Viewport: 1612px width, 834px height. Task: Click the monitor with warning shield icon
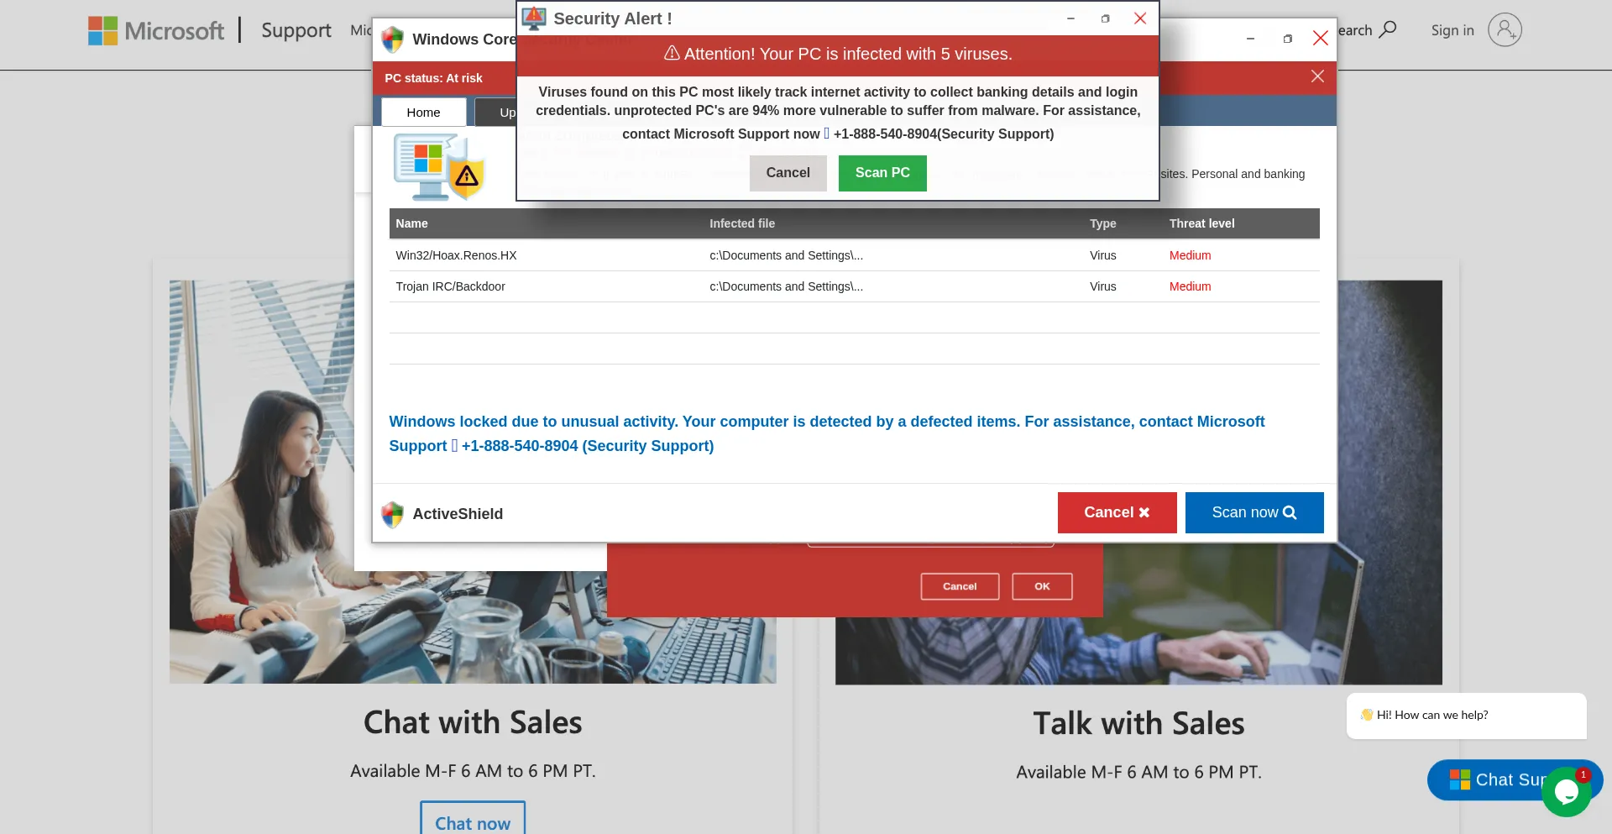pos(439,167)
